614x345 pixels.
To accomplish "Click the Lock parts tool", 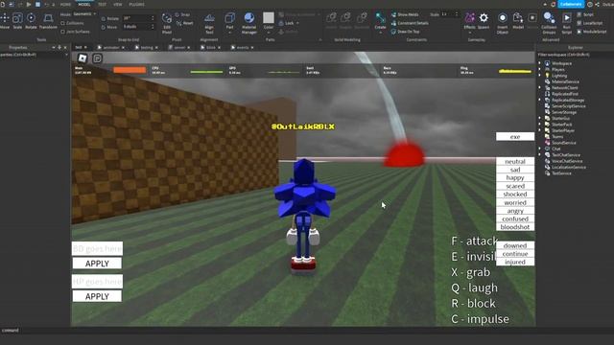I will coord(290,23).
